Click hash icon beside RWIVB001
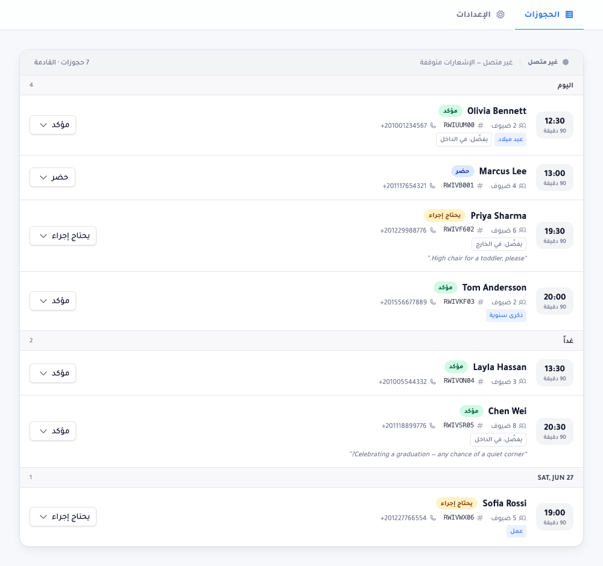The width and height of the screenshot is (603, 566). (x=480, y=186)
